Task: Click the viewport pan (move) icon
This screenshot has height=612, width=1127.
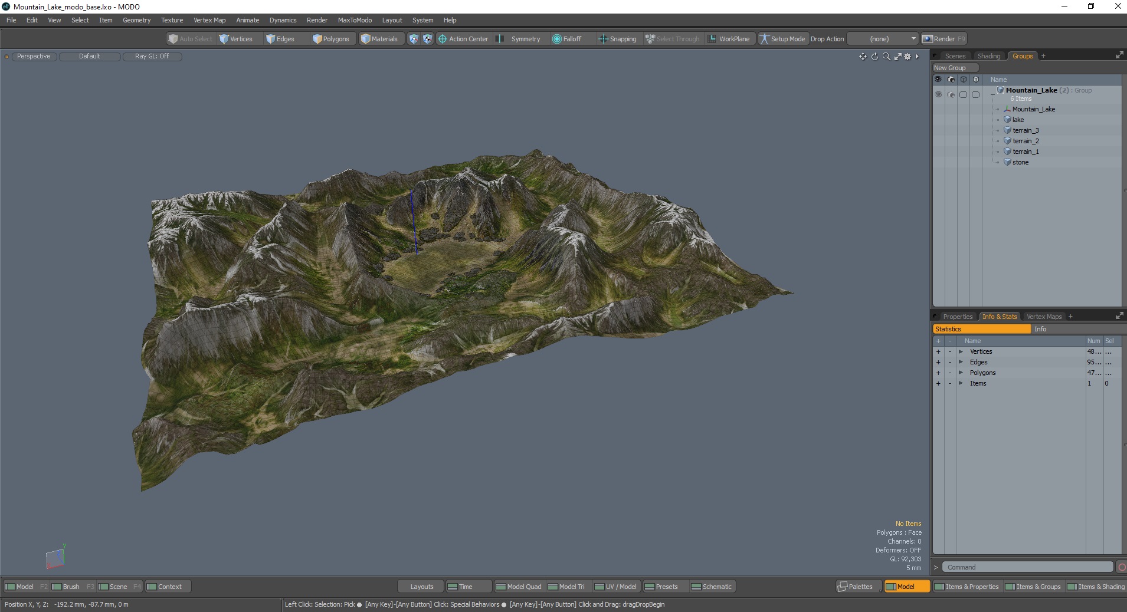Action: click(x=863, y=57)
